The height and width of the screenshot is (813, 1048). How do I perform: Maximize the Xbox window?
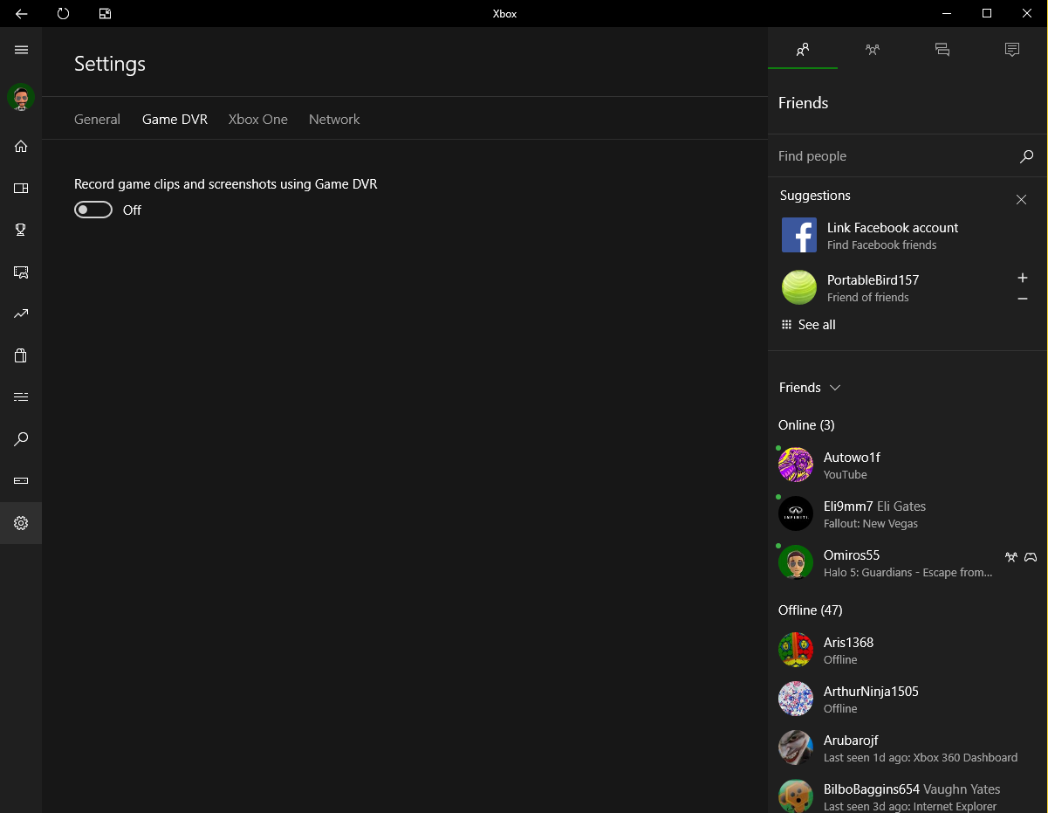coord(987,13)
